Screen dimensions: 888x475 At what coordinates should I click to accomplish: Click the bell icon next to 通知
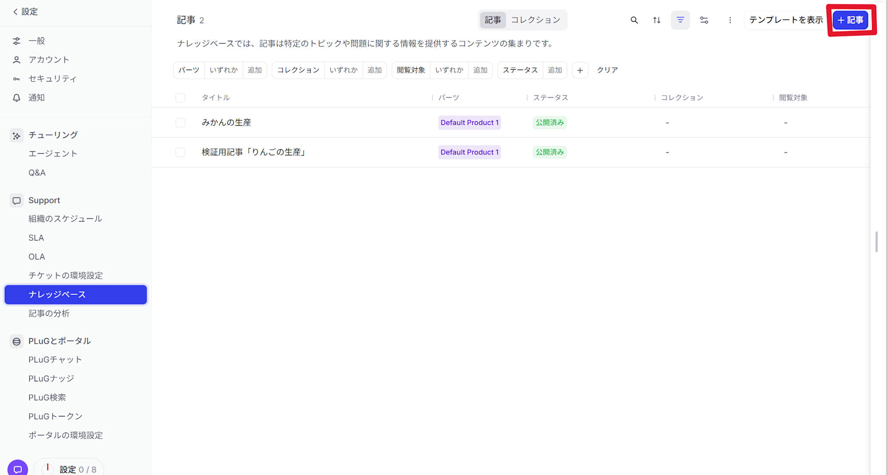tap(16, 98)
